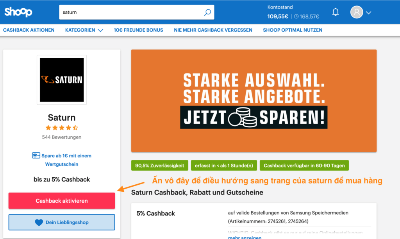Viewport: 400px width, 239px height.
Task: Run search with the magnifier icon
Action: pyautogui.click(x=207, y=12)
